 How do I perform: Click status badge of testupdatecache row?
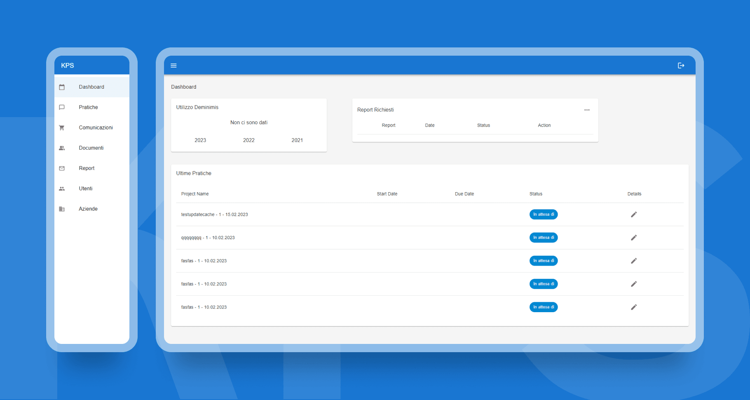[544, 214]
